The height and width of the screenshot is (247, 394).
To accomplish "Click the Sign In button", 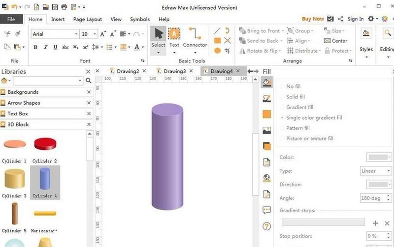I will pyautogui.click(x=356, y=19).
